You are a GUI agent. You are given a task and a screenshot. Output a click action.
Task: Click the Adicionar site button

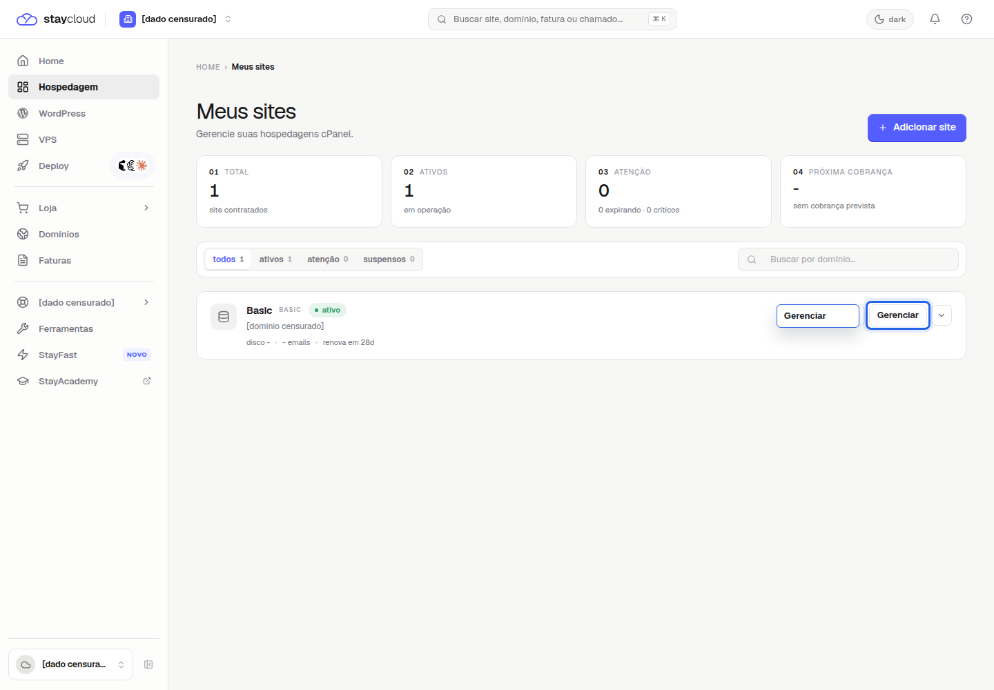(x=917, y=128)
